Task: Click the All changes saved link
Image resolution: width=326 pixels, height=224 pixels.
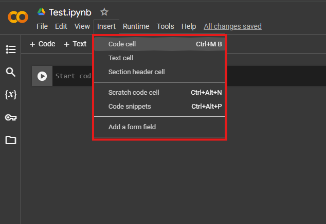Action: point(232,26)
